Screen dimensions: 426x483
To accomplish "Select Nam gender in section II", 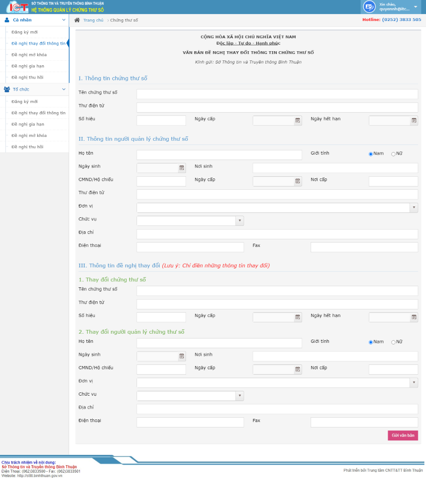I will (371, 154).
